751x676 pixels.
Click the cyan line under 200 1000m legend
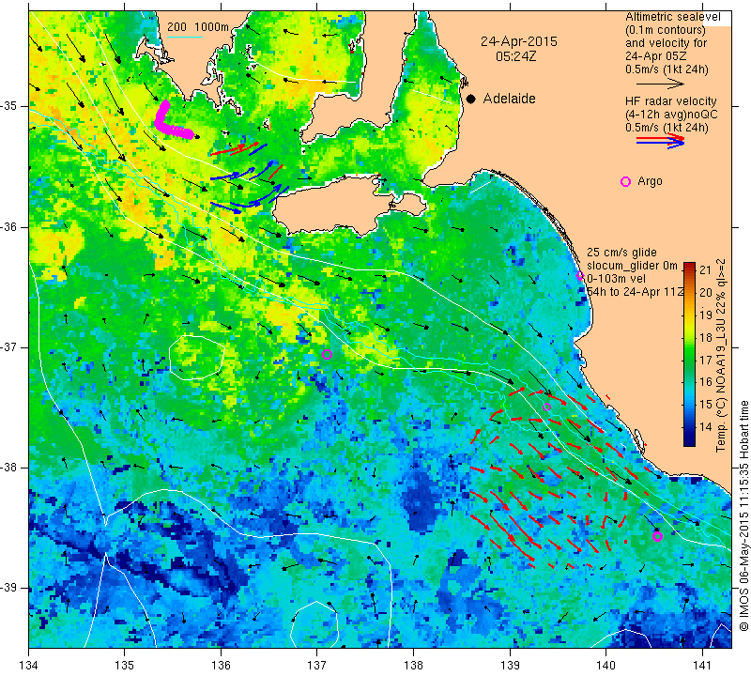(x=185, y=37)
